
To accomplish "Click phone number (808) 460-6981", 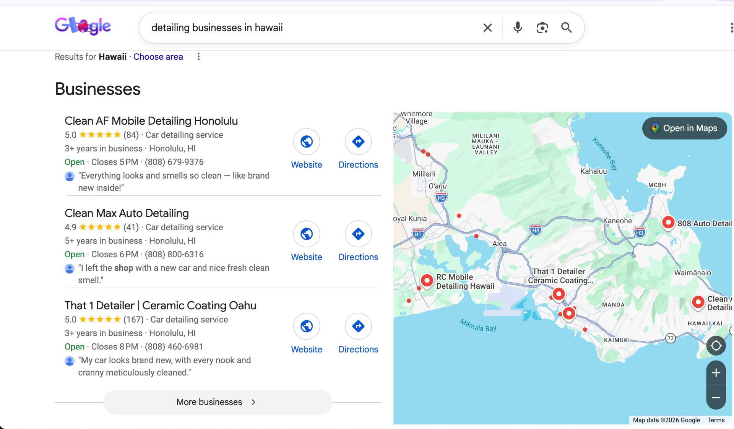I will point(174,346).
